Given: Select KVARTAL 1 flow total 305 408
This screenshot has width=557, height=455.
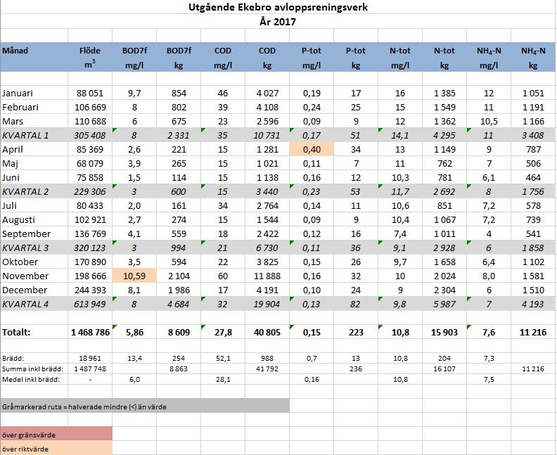Looking at the screenshot, I should 90,135.
